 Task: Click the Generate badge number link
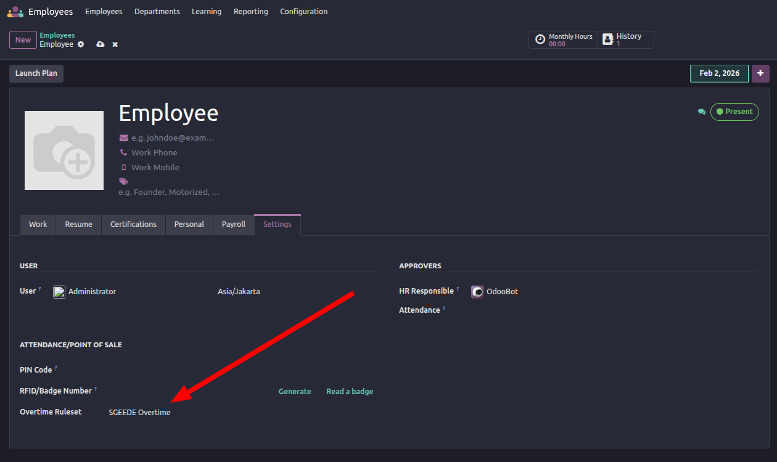(295, 391)
